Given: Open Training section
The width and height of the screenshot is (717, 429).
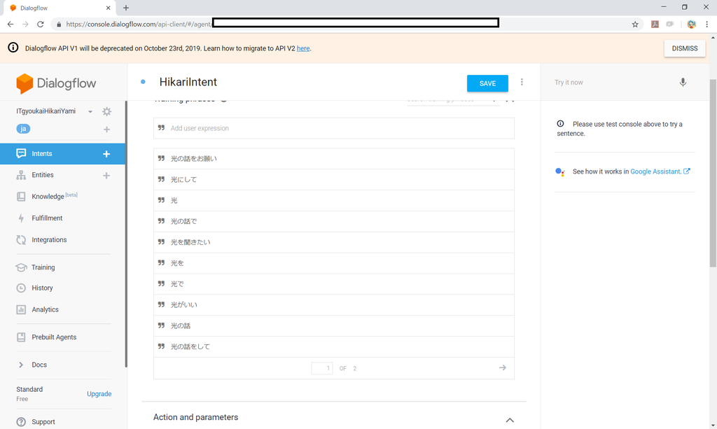Looking at the screenshot, I should 43,267.
